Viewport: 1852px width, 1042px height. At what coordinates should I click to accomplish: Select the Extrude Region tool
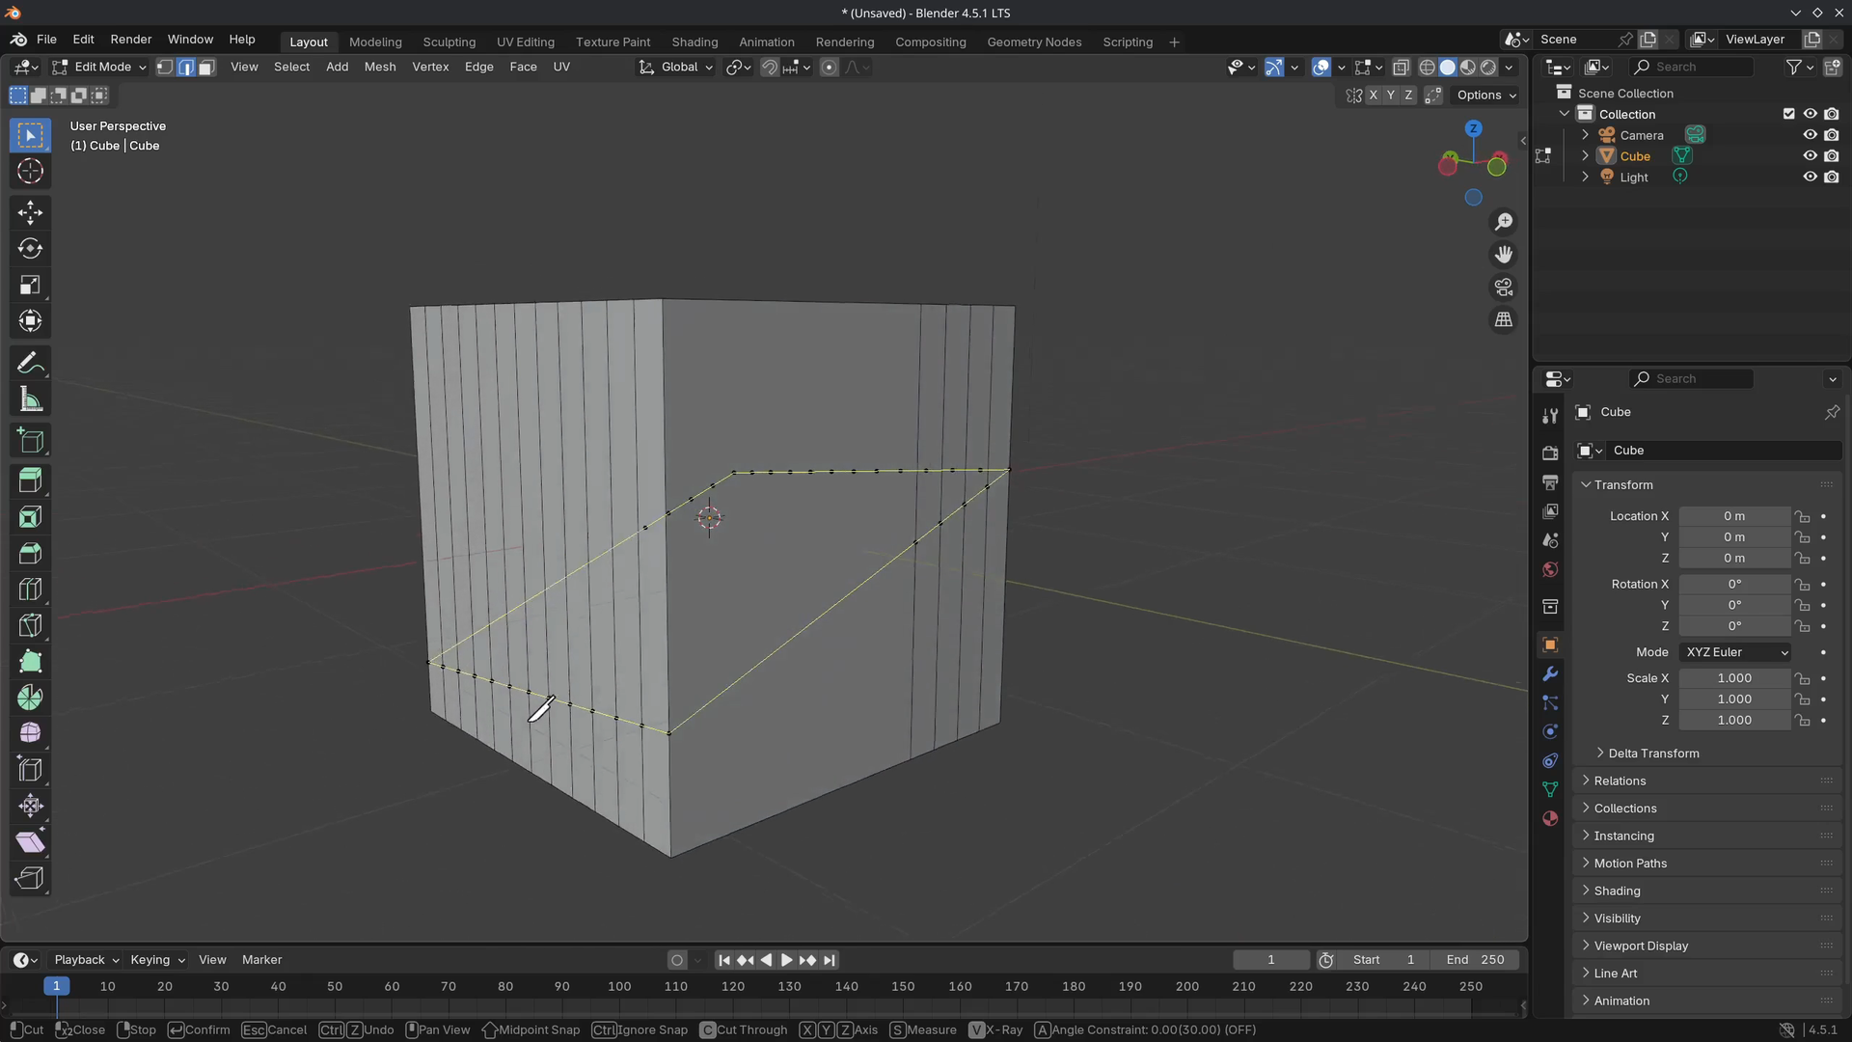[30, 480]
